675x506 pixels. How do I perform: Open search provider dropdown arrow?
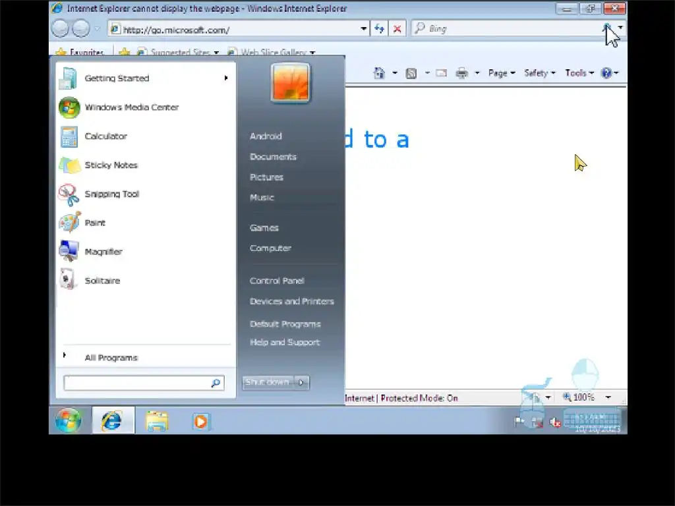click(620, 28)
